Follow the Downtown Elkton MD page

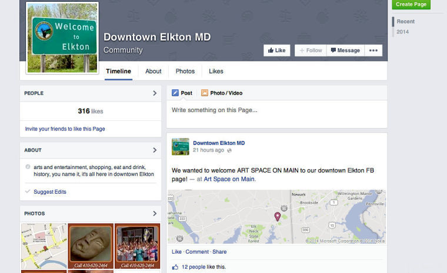tap(311, 50)
